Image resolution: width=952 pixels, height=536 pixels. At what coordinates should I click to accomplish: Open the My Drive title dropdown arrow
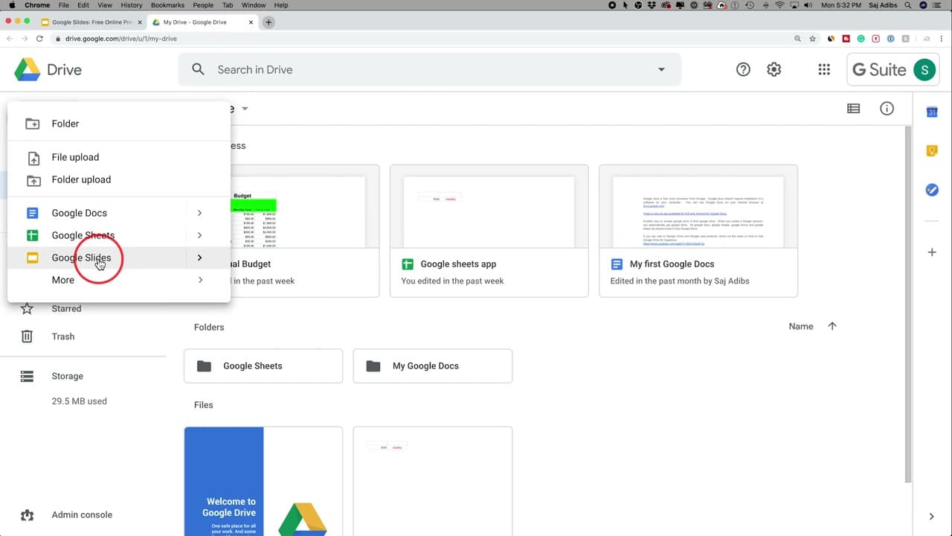click(245, 109)
